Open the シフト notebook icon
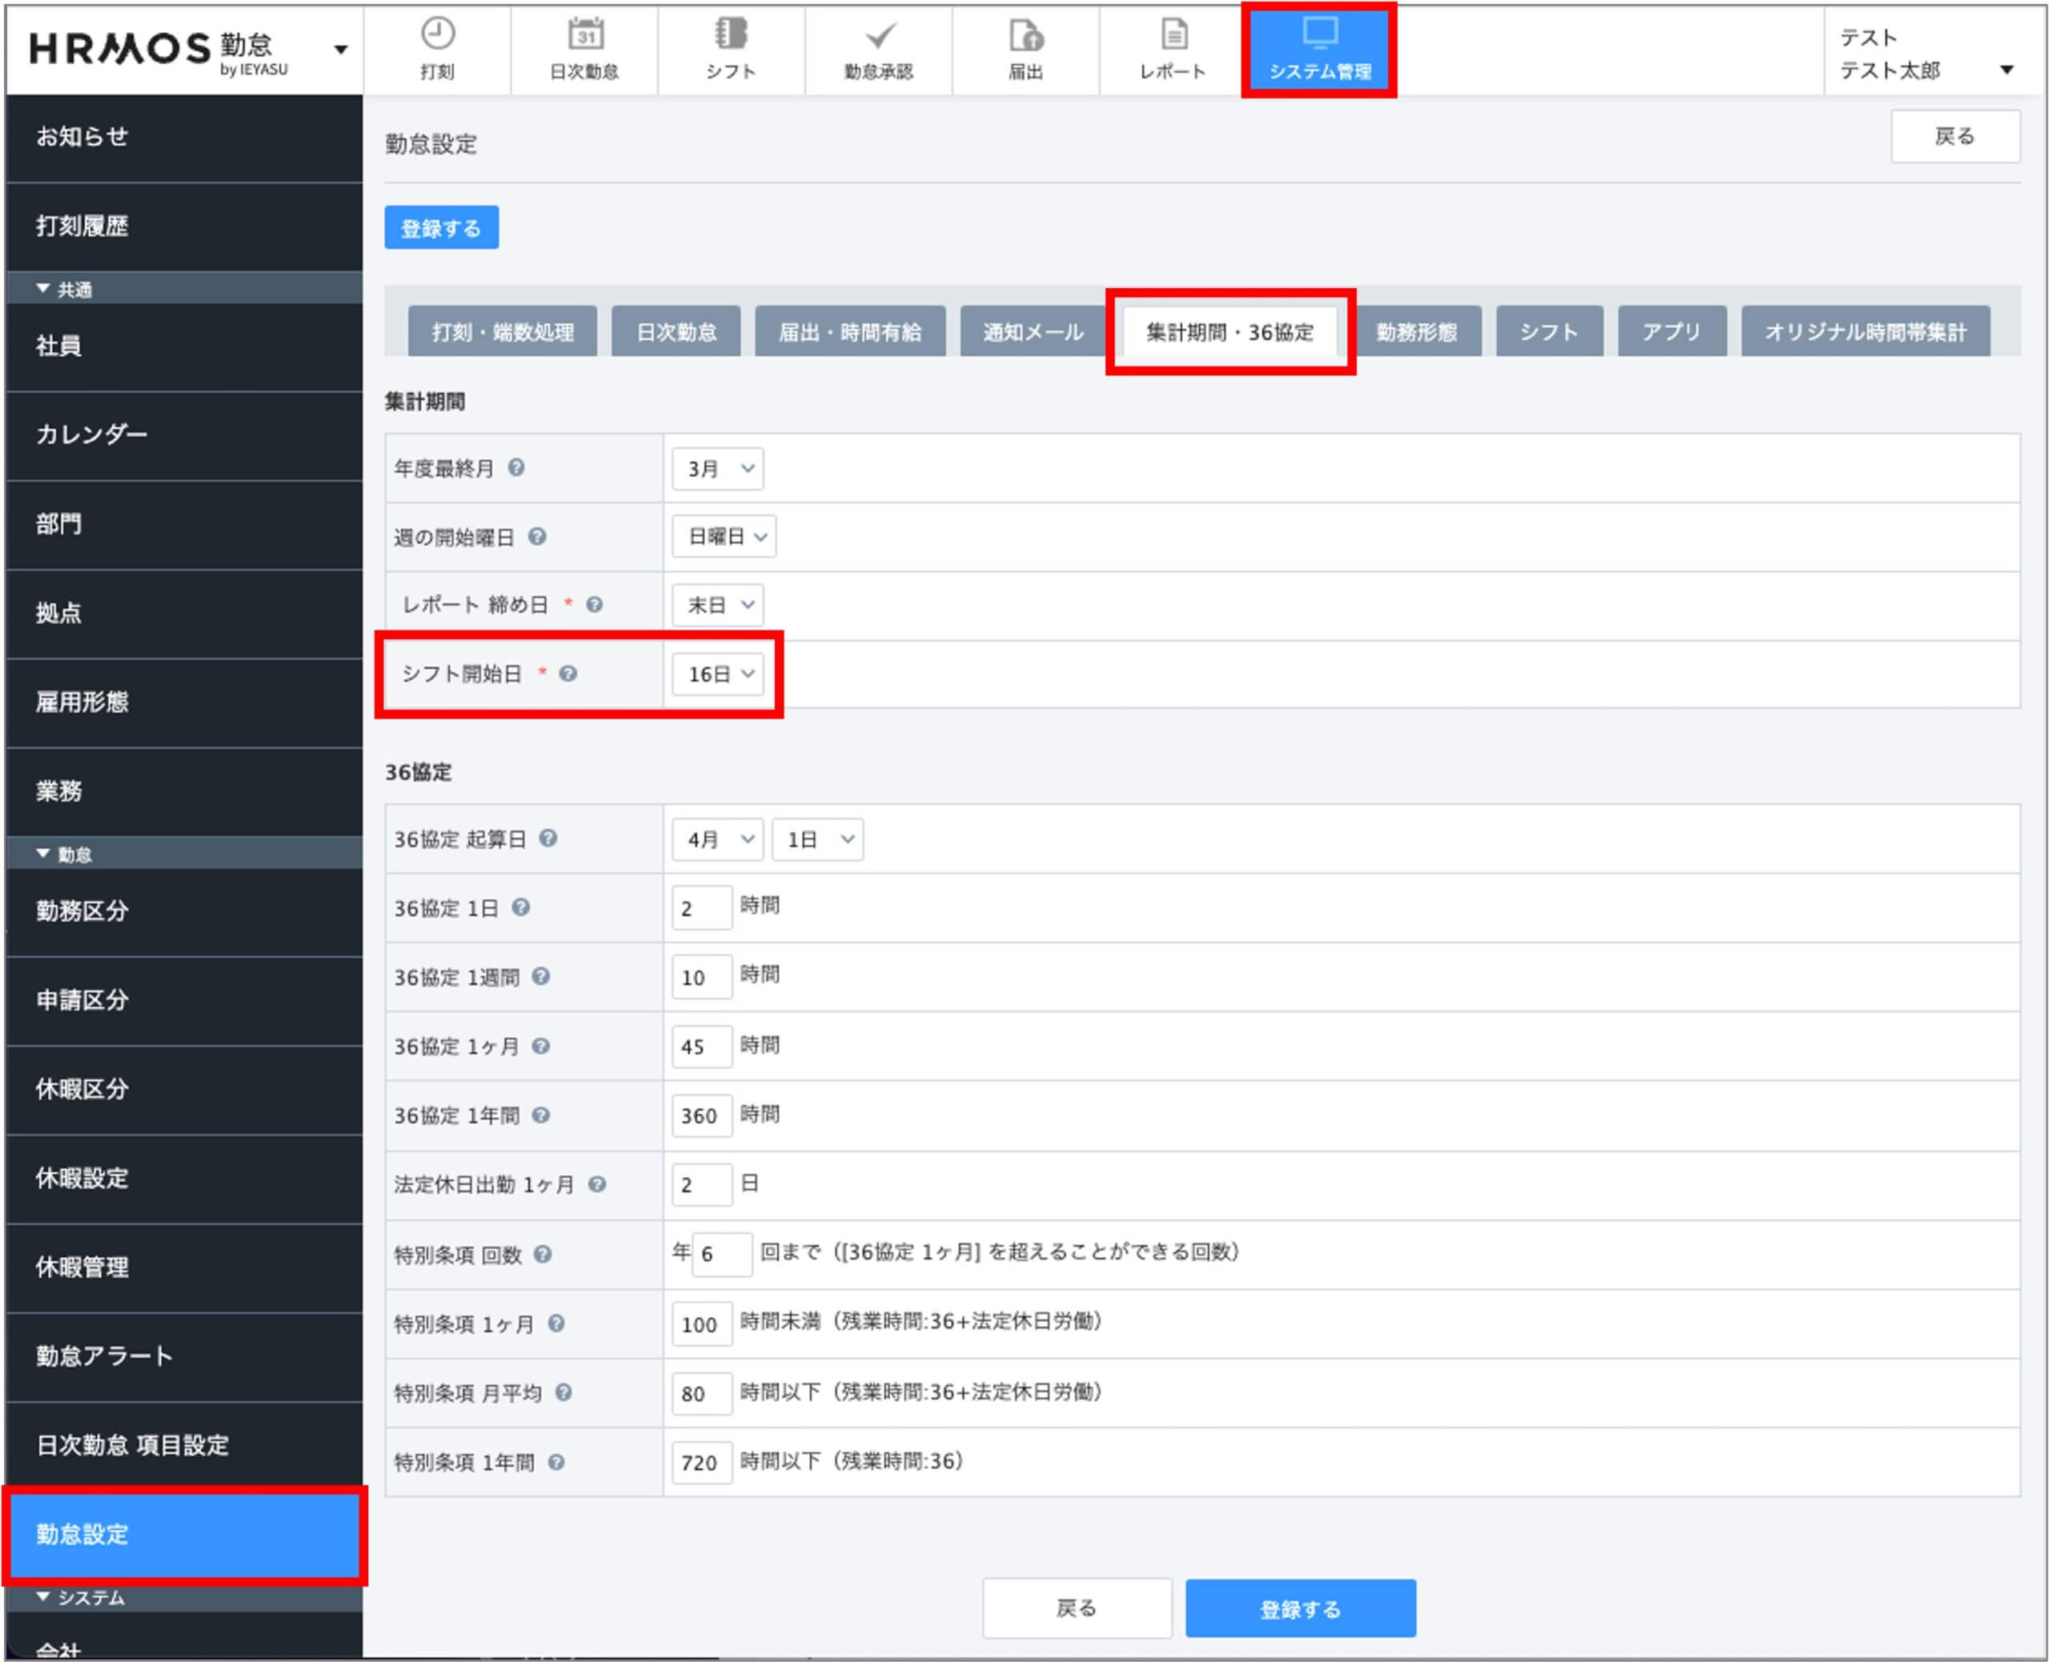This screenshot has height=1662, width=2049. pos(732,34)
